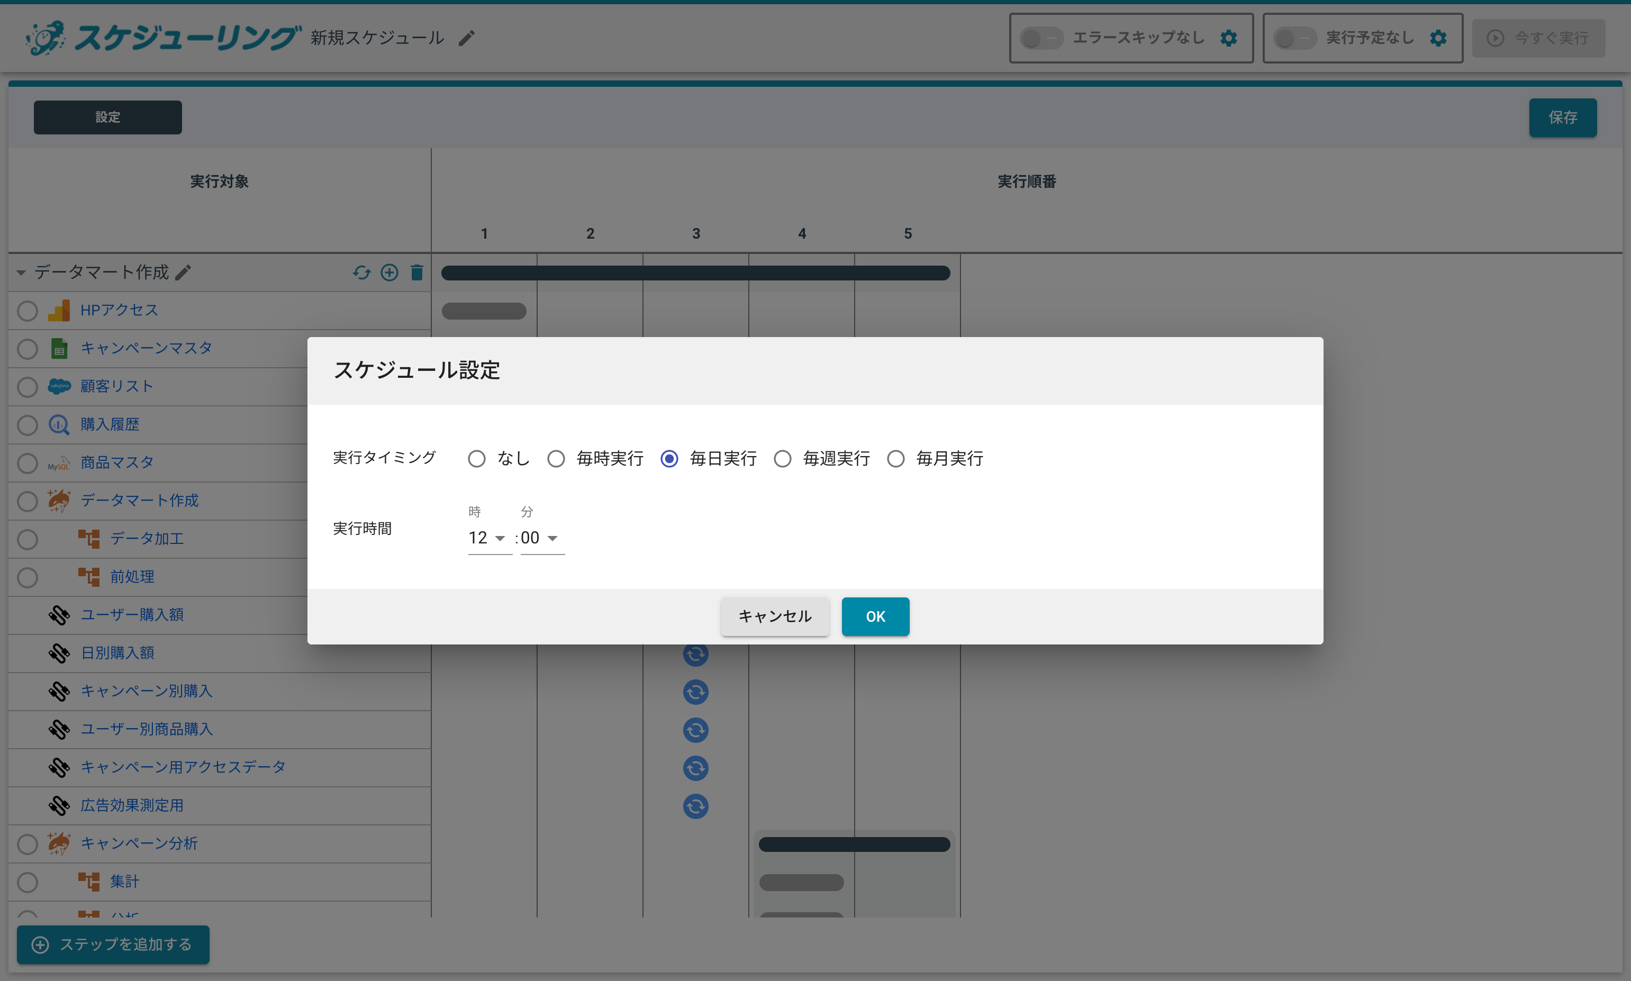Image resolution: width=1631 pixels, height=981 pixels.
Task: Collapse the データマート作成 group triangle
Action: [21, 272]
